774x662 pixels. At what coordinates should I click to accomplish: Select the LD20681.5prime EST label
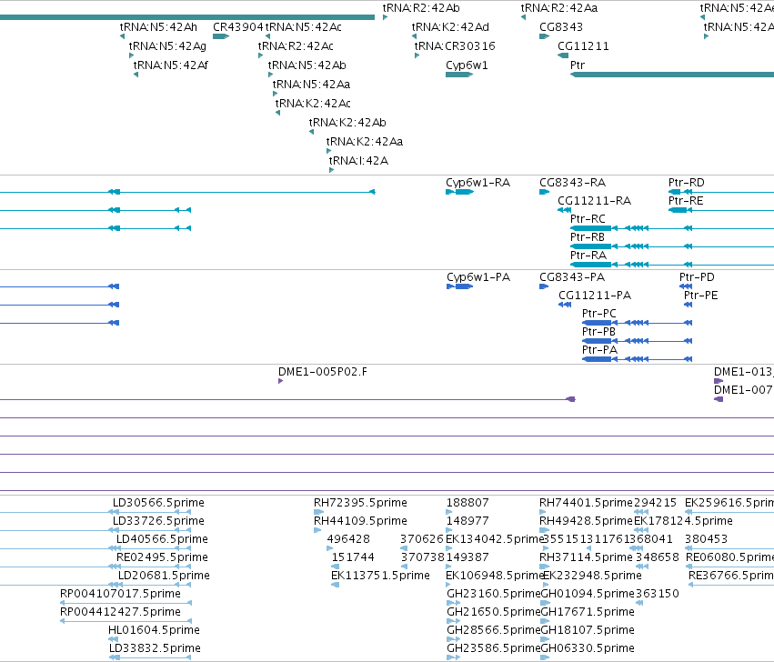(x=164, y=577)
